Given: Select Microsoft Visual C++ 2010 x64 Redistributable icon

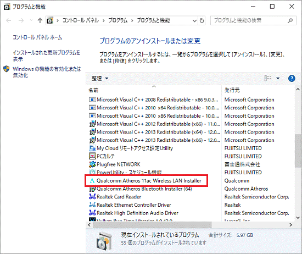Looking at the screenshot, I should (x=92, y=107).
